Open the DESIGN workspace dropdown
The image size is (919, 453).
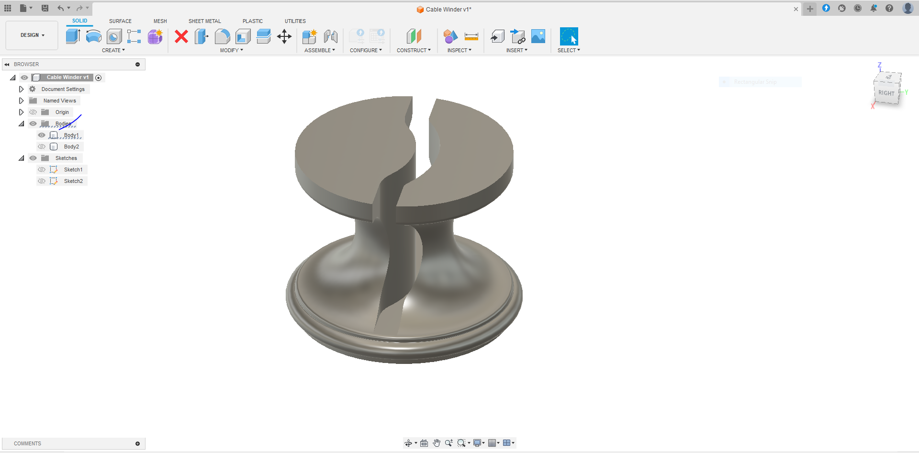pyautogui.click(x=32, y=35)
